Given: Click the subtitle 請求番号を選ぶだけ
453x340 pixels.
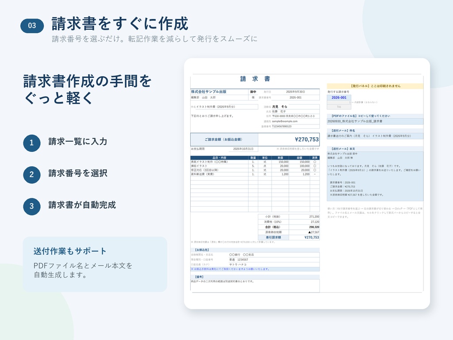Looking at the screenshot, I should tap(154, 39).
